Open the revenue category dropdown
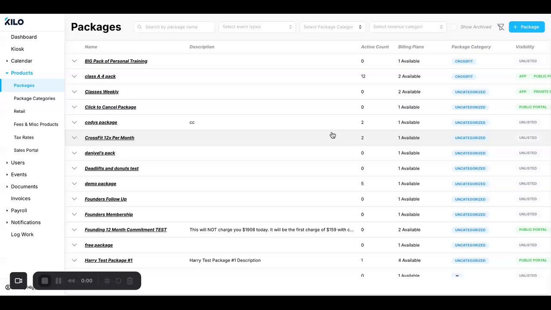This screenshot has height=310, width=551. click(408, 27)
